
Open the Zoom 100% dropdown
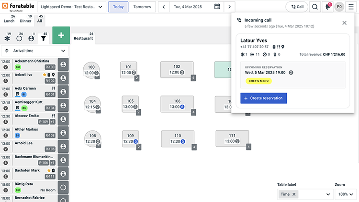tap(345, 194)
